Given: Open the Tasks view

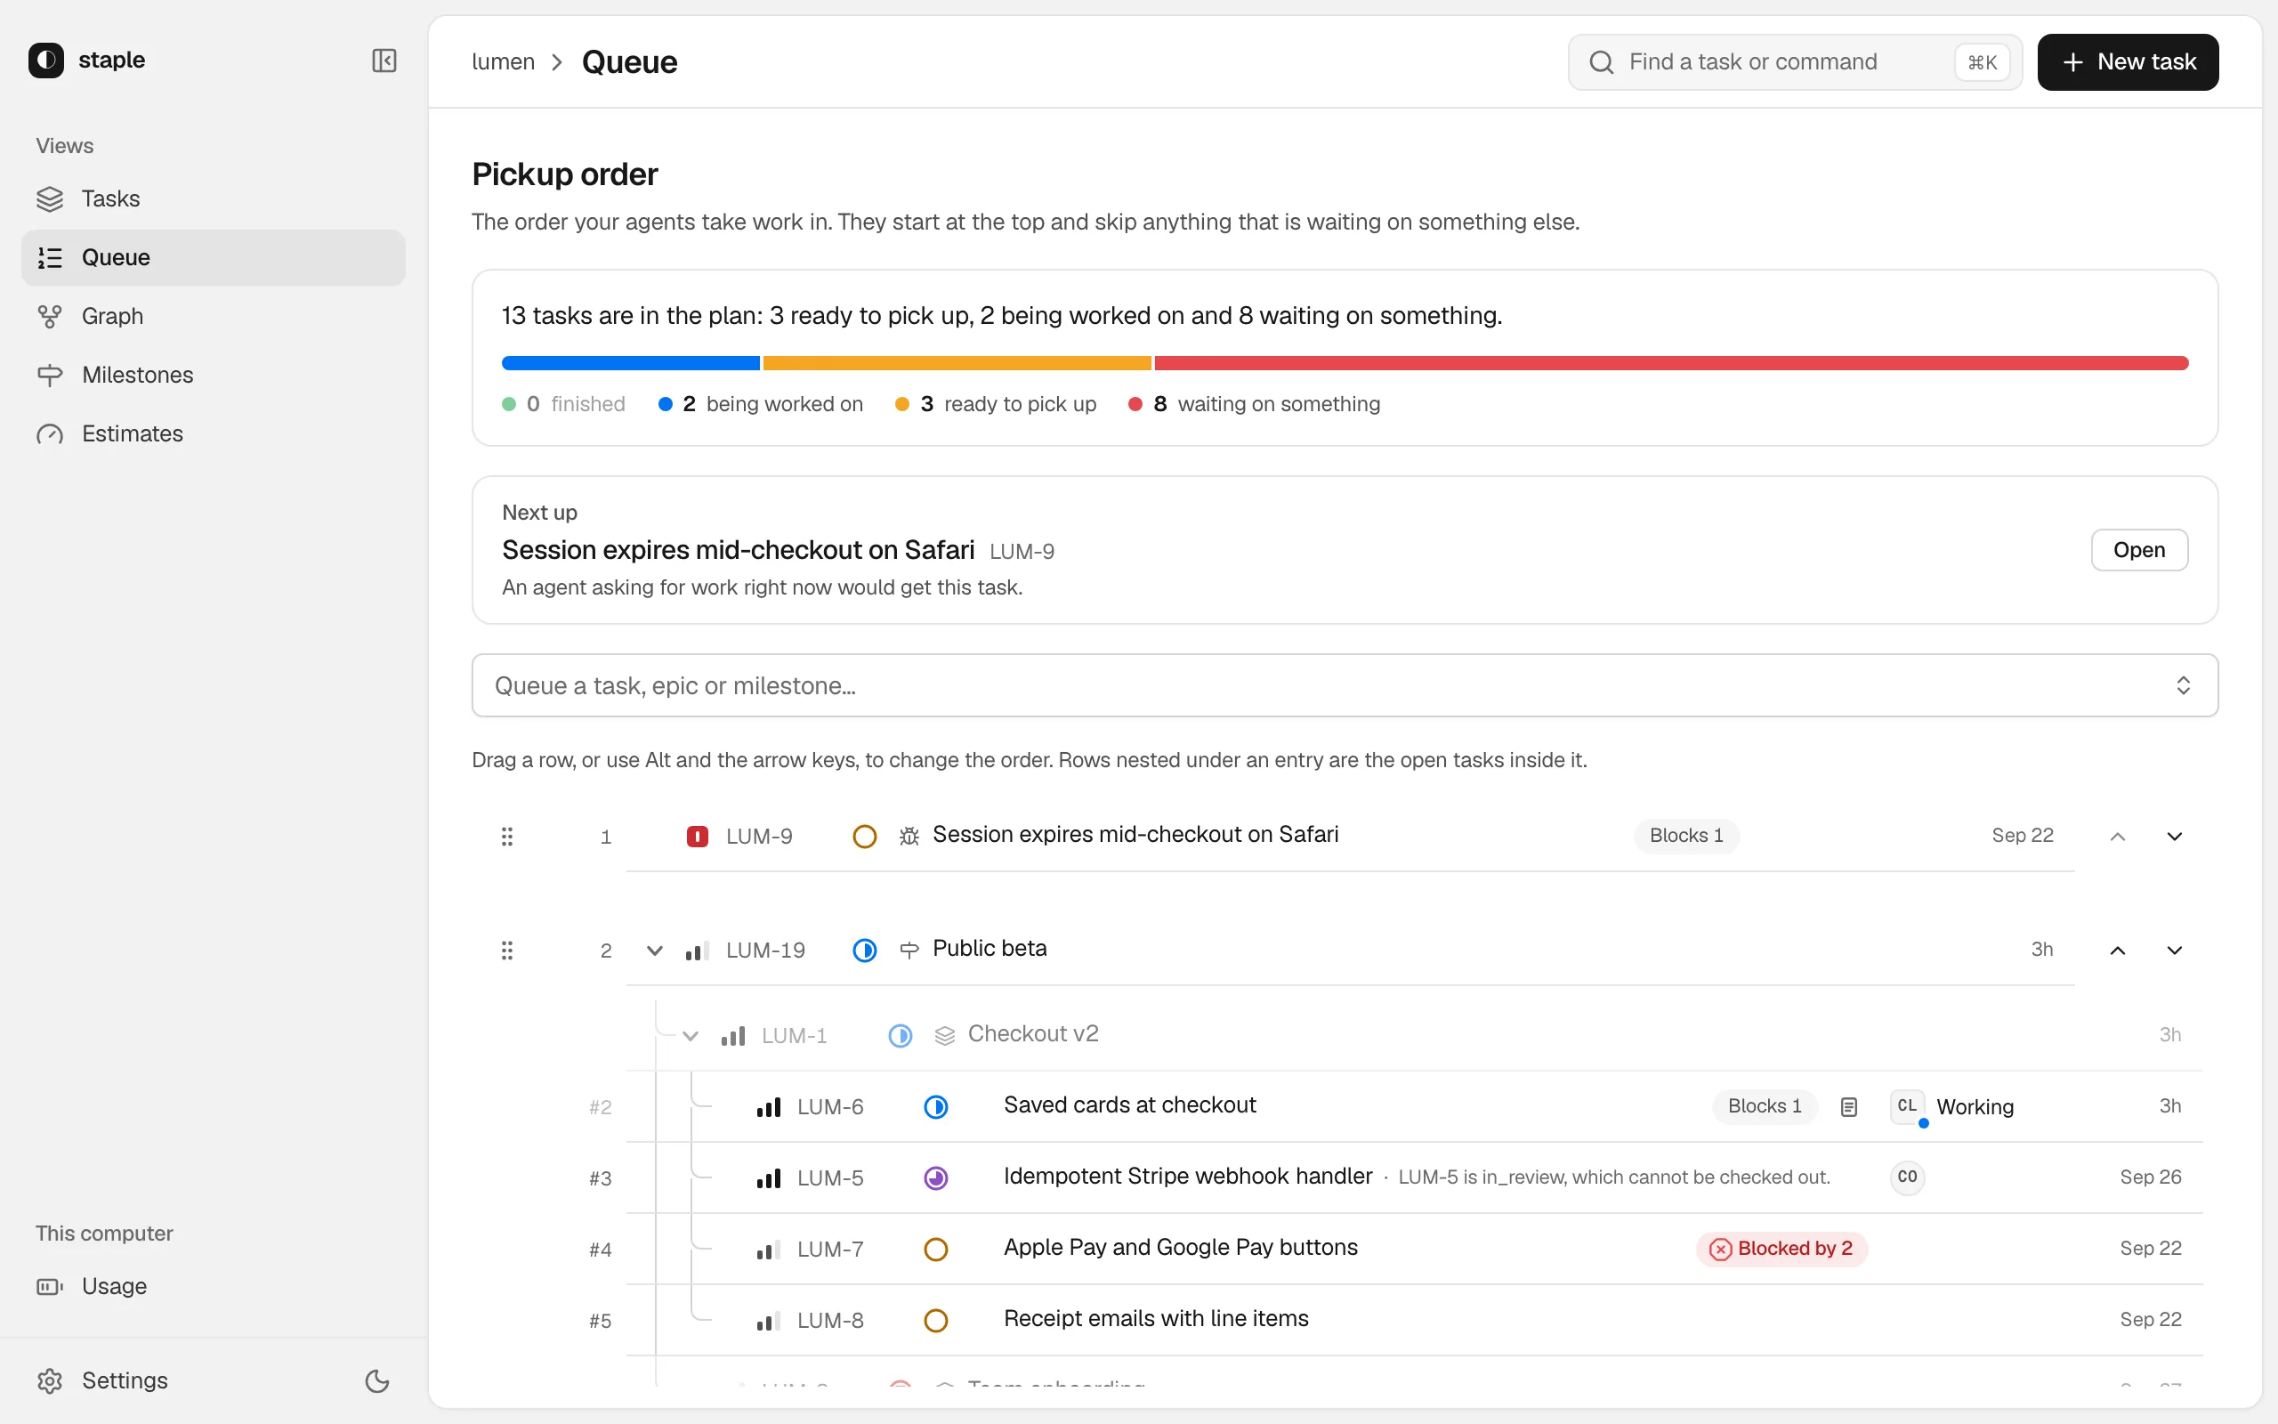Looking at the screenshot, I should pyautogui.click(x=213, y=198).
